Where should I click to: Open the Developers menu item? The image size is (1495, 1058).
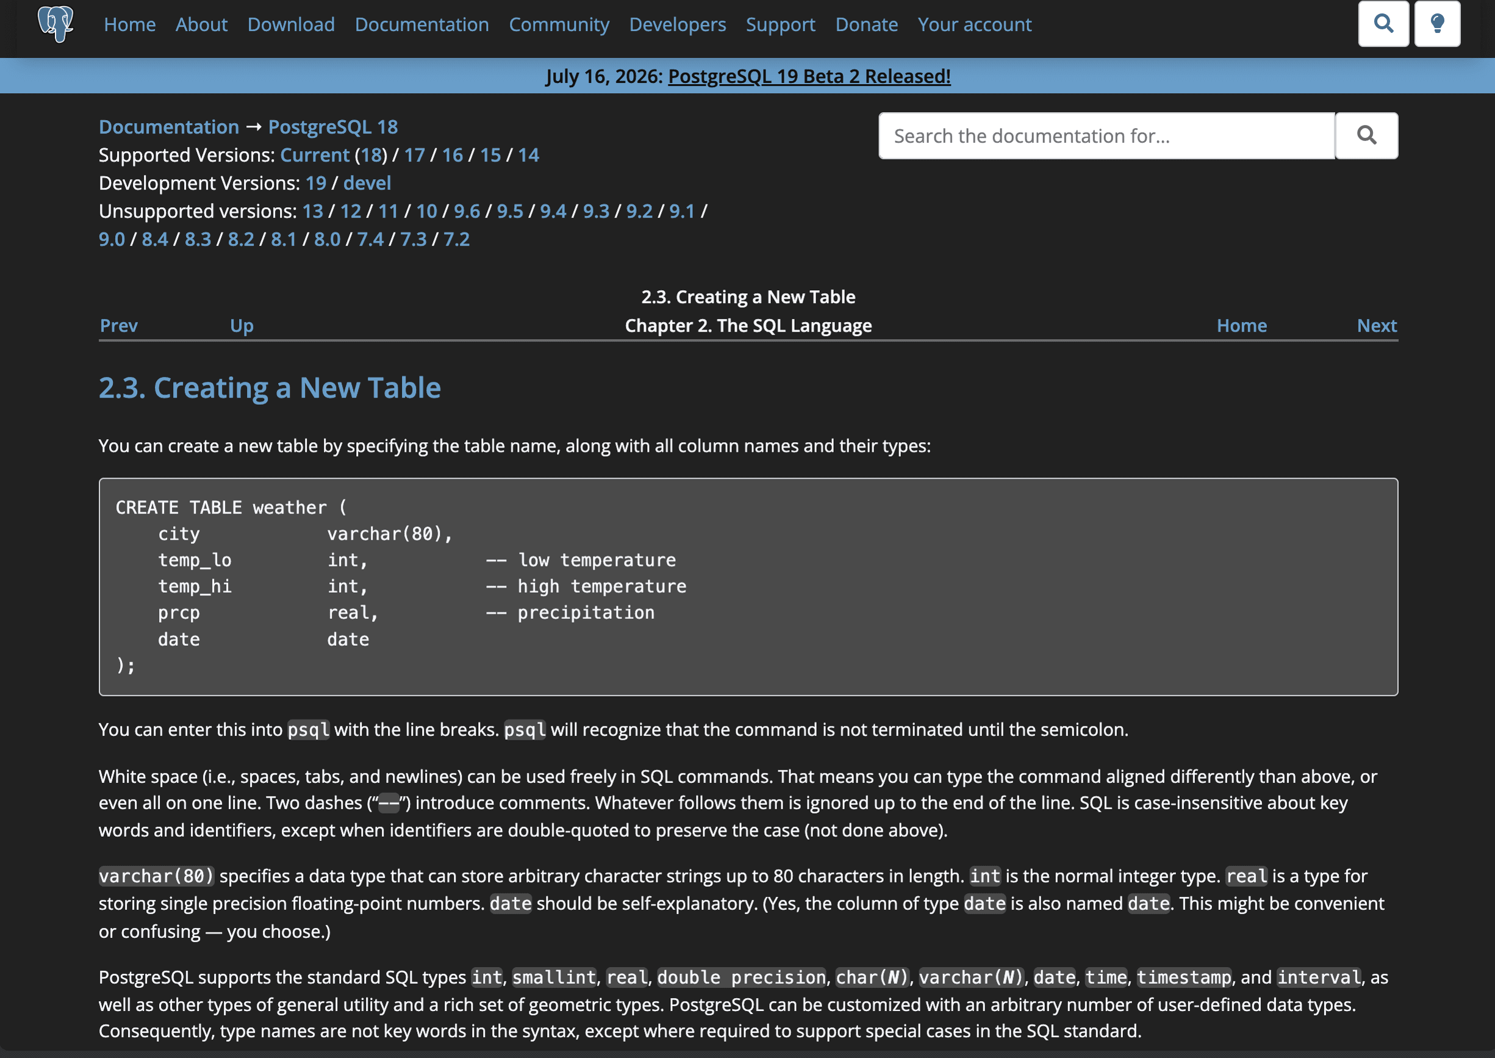coord(677,25)
